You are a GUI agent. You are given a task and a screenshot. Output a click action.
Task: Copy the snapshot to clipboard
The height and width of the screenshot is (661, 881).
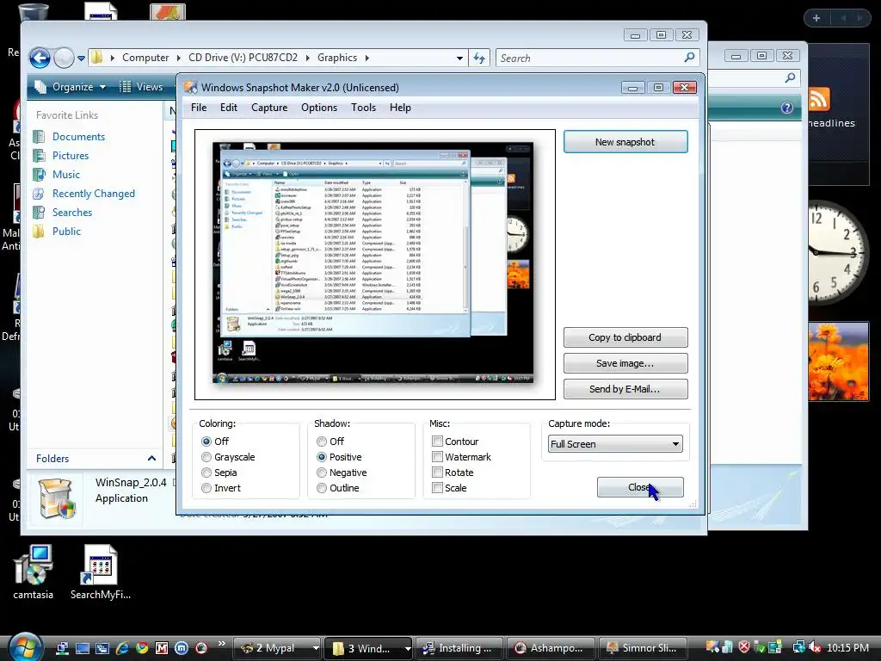(625, 337)
